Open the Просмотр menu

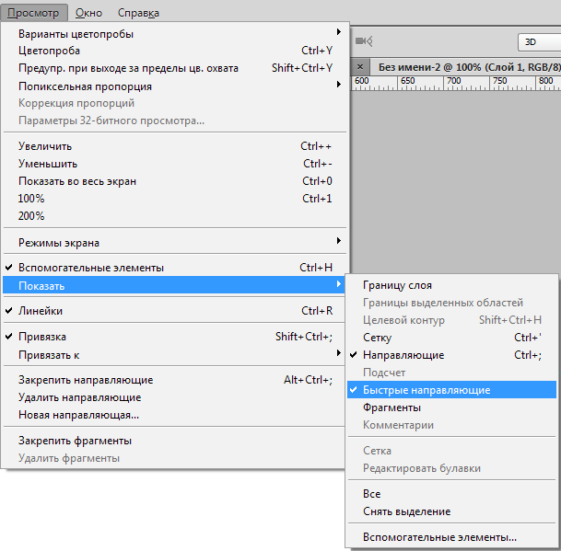(x=34, y=13)
